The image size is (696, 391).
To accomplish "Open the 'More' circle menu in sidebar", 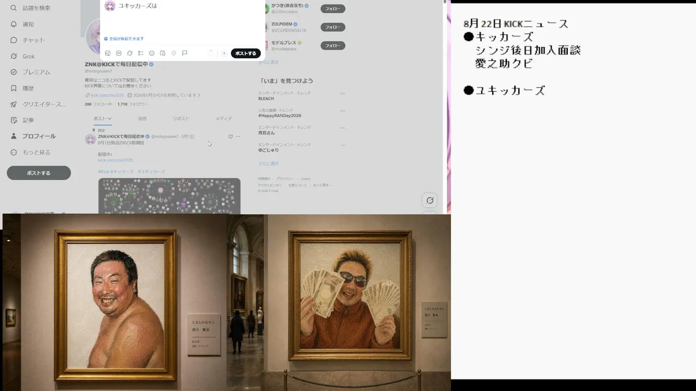I will (30, 153).
